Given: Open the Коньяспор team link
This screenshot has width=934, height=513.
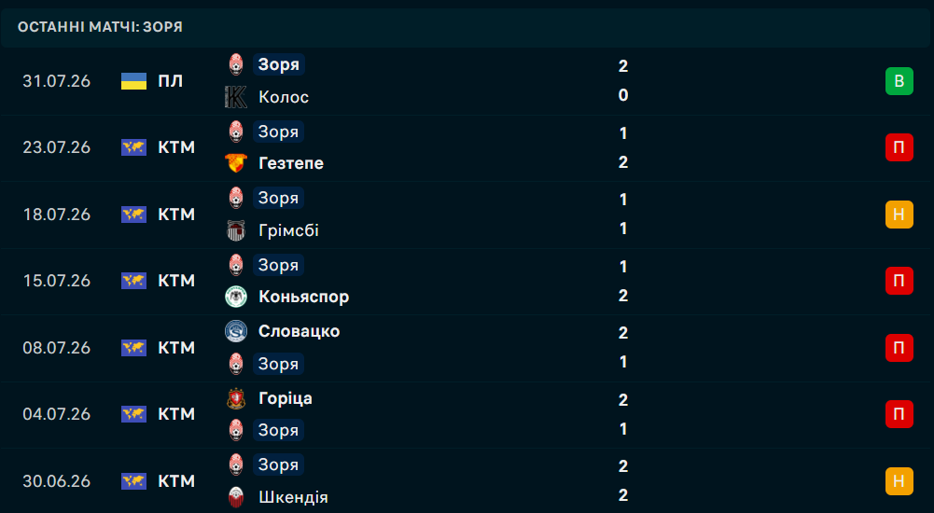Looking at the screenshot, I should (x=304, y=297).
